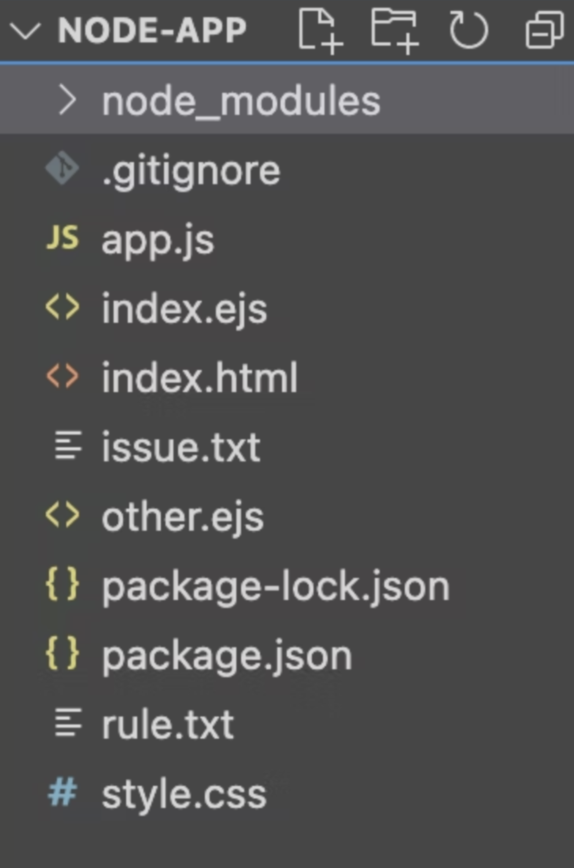Open package-lock.json

point(275,586)
